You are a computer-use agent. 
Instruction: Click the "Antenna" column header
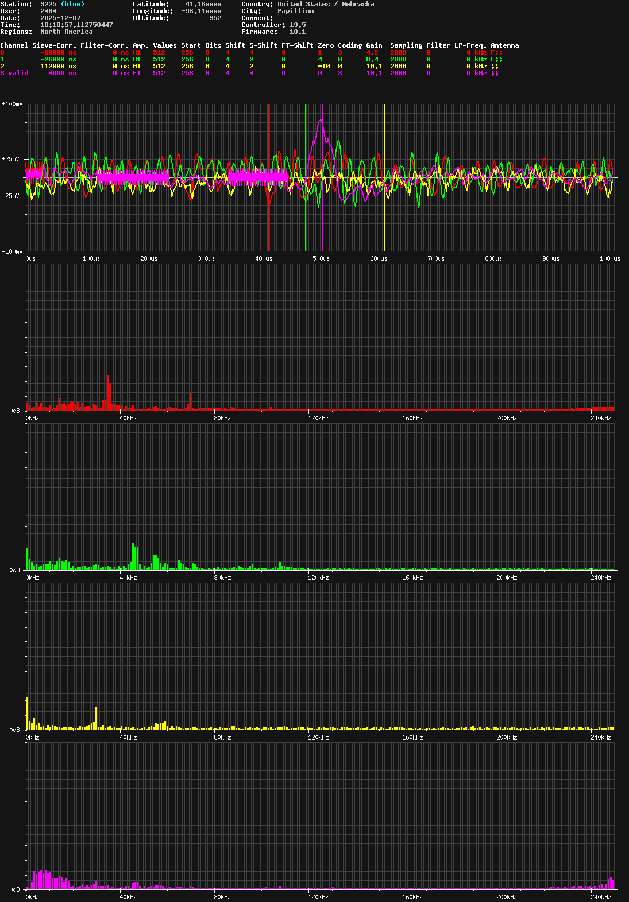504,45
